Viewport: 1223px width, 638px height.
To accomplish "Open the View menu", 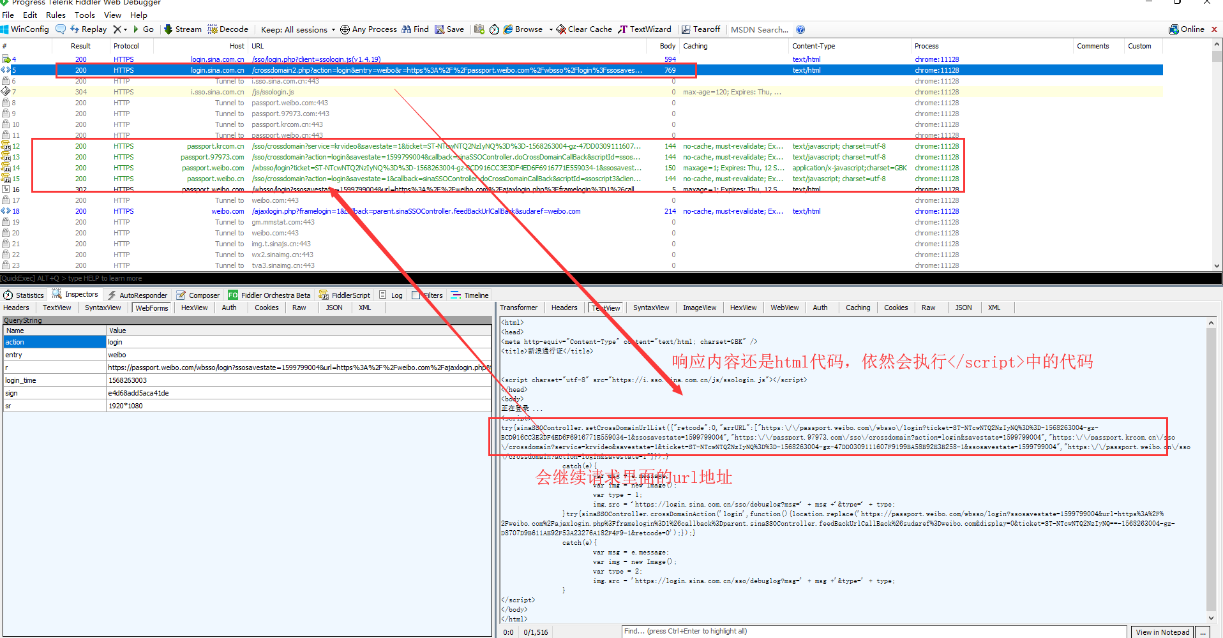I will 112,15.
